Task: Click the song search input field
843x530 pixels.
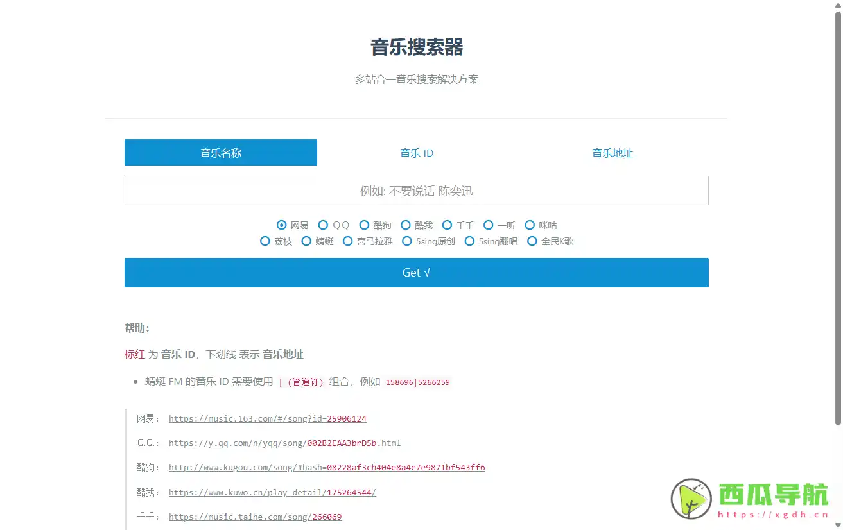Action: pyautogui.click(x=416, y=191)
